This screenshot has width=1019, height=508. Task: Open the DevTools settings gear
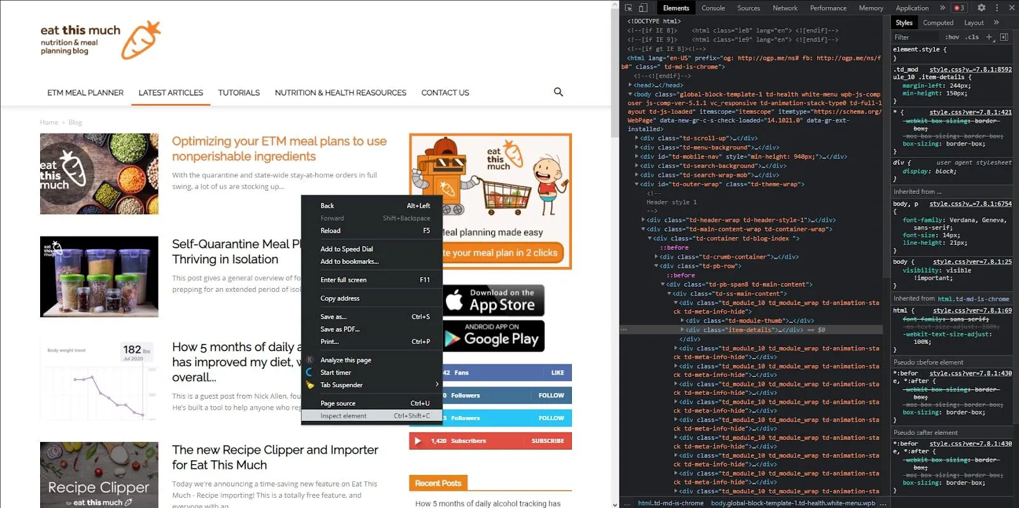pyautogui.click(x=981, y=8)
